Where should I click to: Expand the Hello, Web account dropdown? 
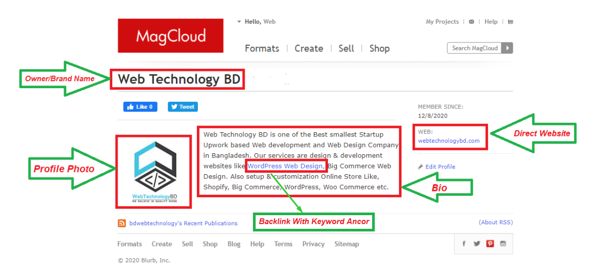click(x=256, y=22)
